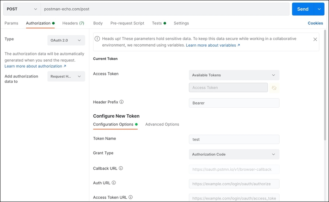Expand the Authorization Code grant type dropdown
Image resolution: width=329 pixels, height=202 pixels.
point(234,154)
